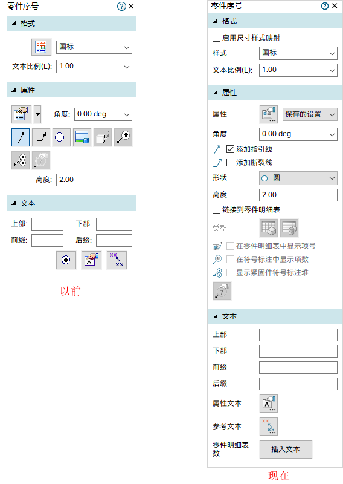Click the 参考文本 reference text icon
This screenshot has height=484, width=343.
pos(268,427)
